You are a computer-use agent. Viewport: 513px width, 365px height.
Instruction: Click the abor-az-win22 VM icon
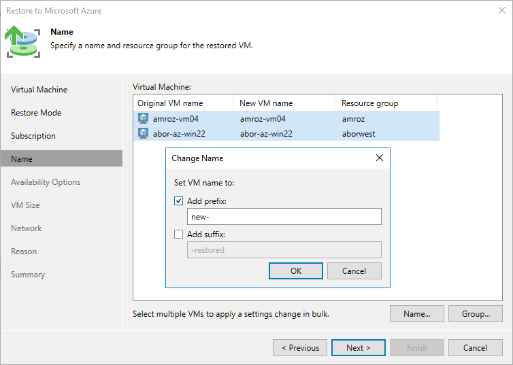[x=143, y=133]
